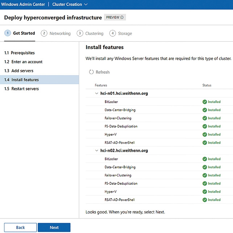Switch to the Storage tab
This screenshot has height=233, width=233.
tap(121, 33)
